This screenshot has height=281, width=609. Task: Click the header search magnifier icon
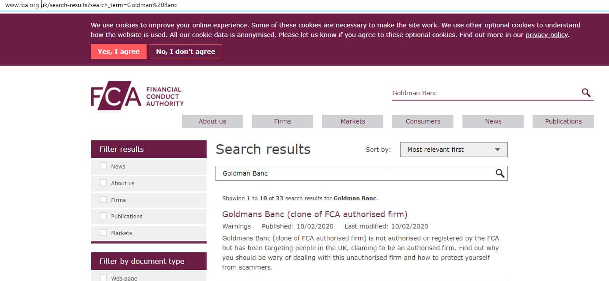point(586,93)
